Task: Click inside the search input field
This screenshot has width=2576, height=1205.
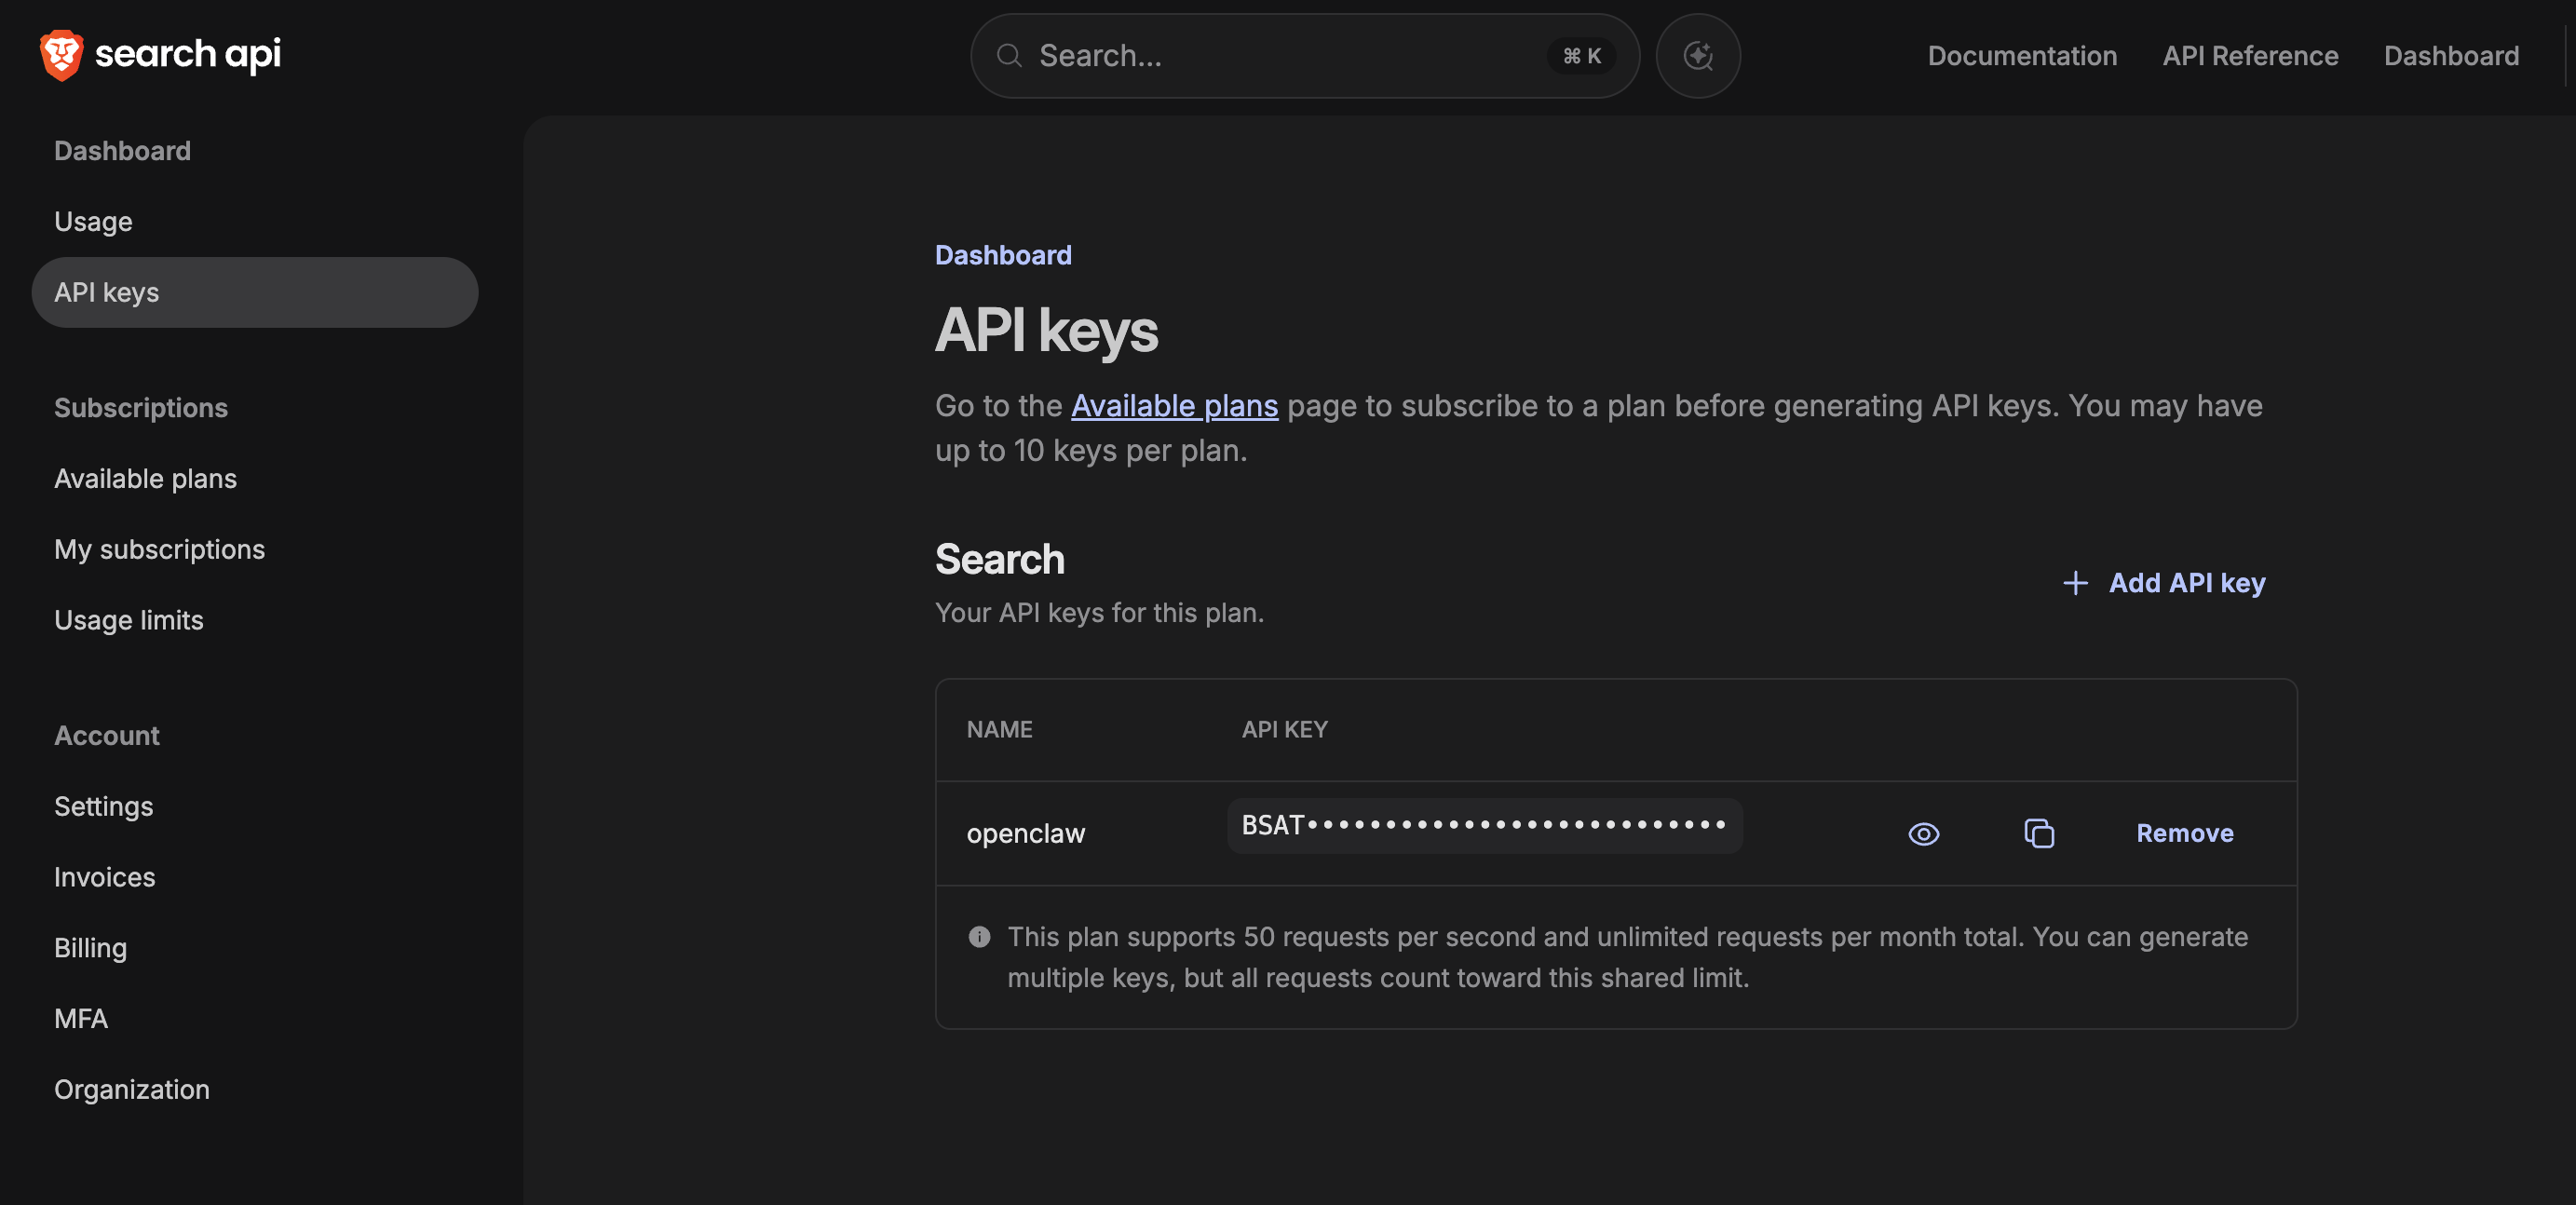Action: (x=1250, y=56)
